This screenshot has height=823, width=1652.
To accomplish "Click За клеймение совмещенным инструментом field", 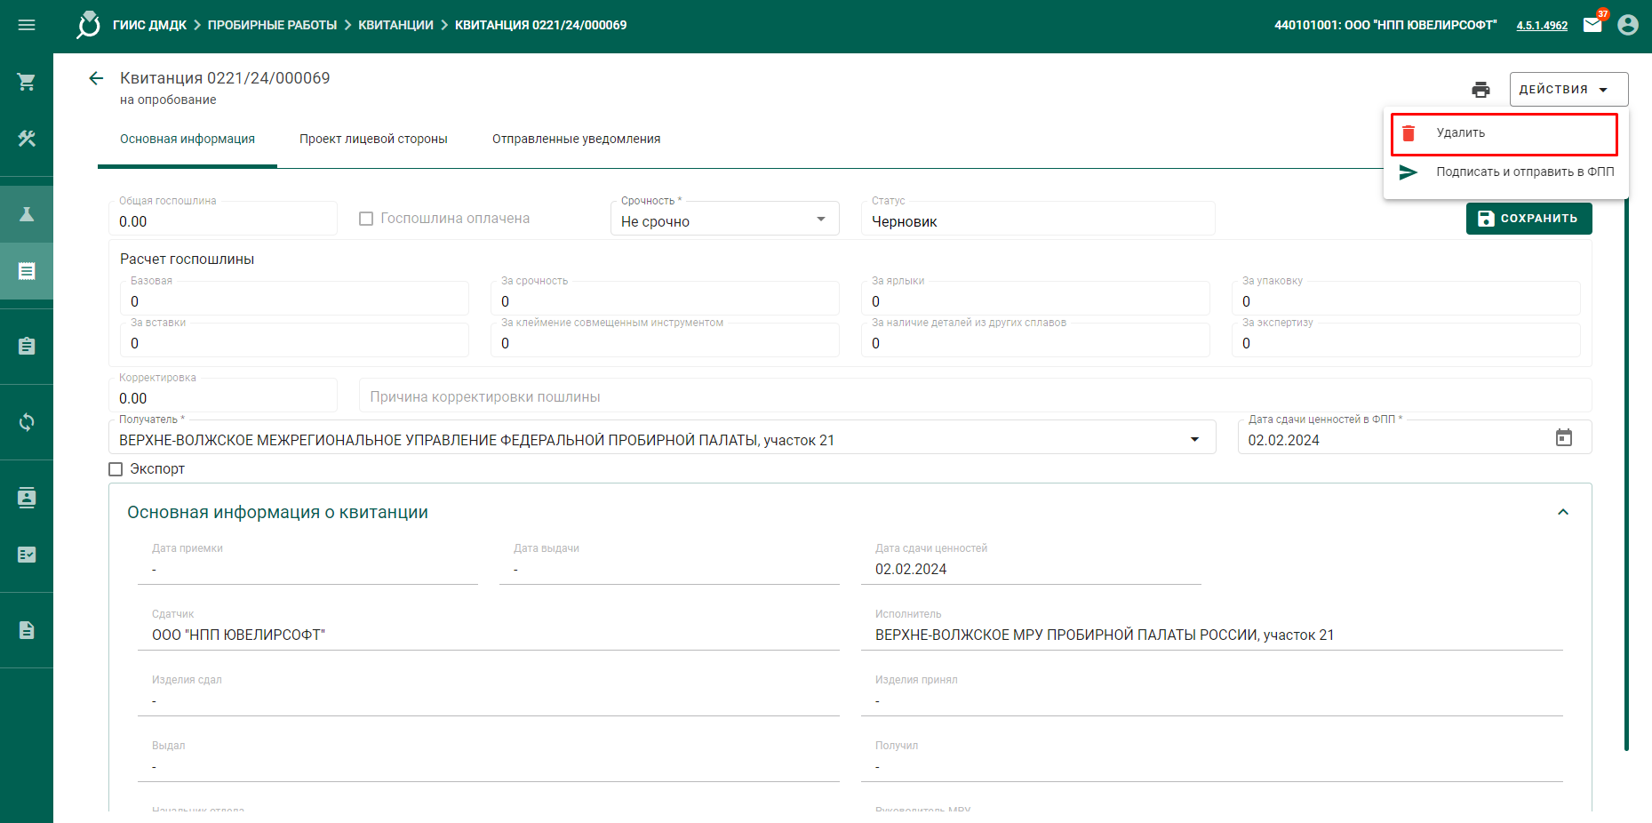I will pyautogui.click(x=665, y=340).
